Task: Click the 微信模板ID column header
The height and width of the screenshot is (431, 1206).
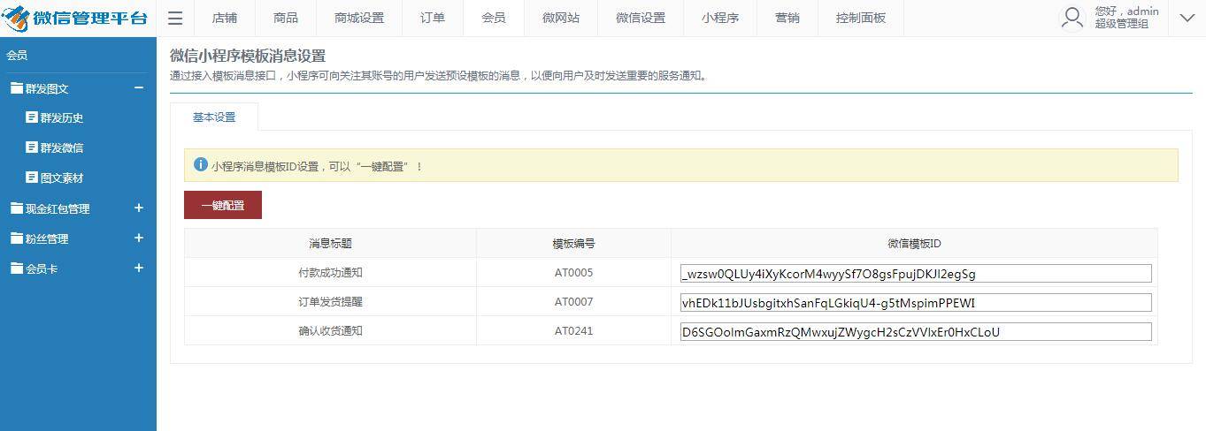Action: 914,243
